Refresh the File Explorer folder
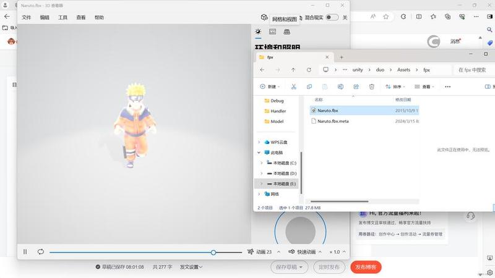The width and height of the screenshot is (495, 278). [x=309, y=70]
